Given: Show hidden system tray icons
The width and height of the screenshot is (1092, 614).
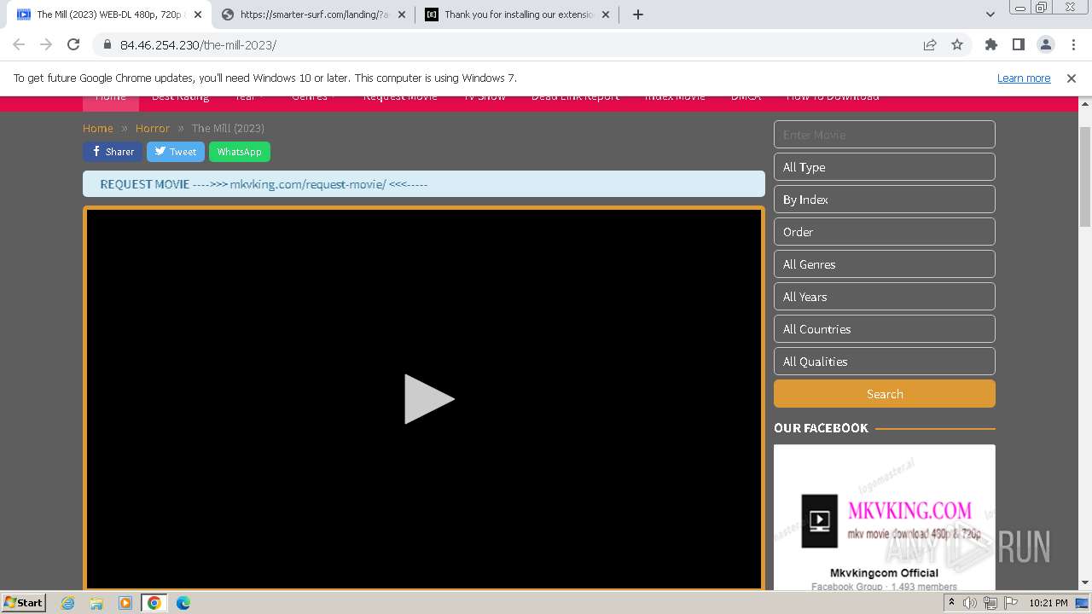Looking at the screenshot, I should pos(951,603).
